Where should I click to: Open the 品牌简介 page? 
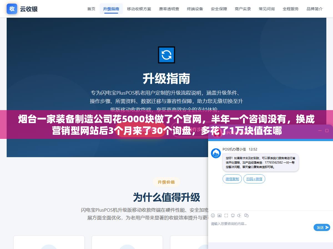[x=315, y=9]
